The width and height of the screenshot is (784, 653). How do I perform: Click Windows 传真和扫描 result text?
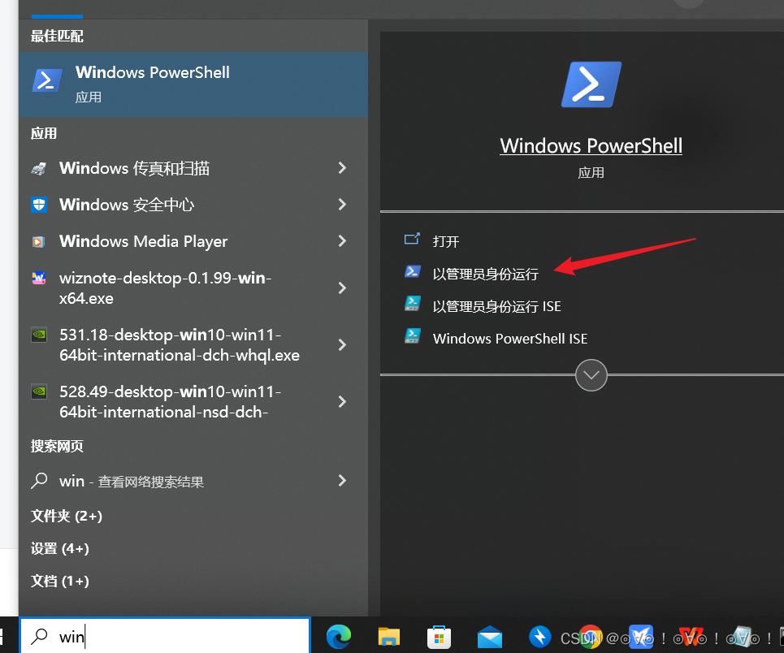(134, 168)
